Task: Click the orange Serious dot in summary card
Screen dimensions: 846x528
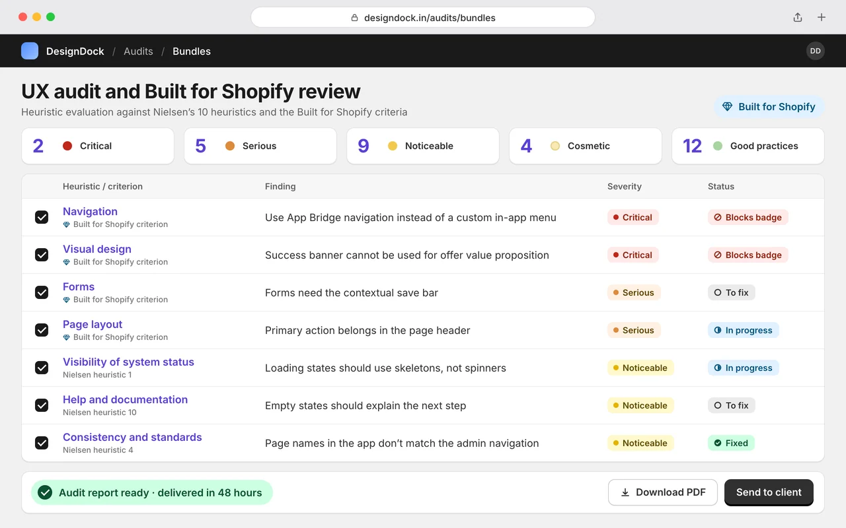Action: pos(230,146)
